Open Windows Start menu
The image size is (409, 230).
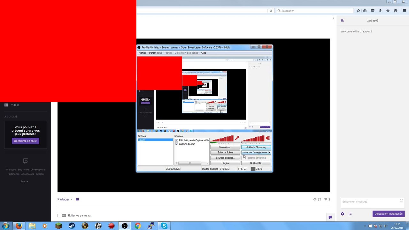click(x=5, y=226)
